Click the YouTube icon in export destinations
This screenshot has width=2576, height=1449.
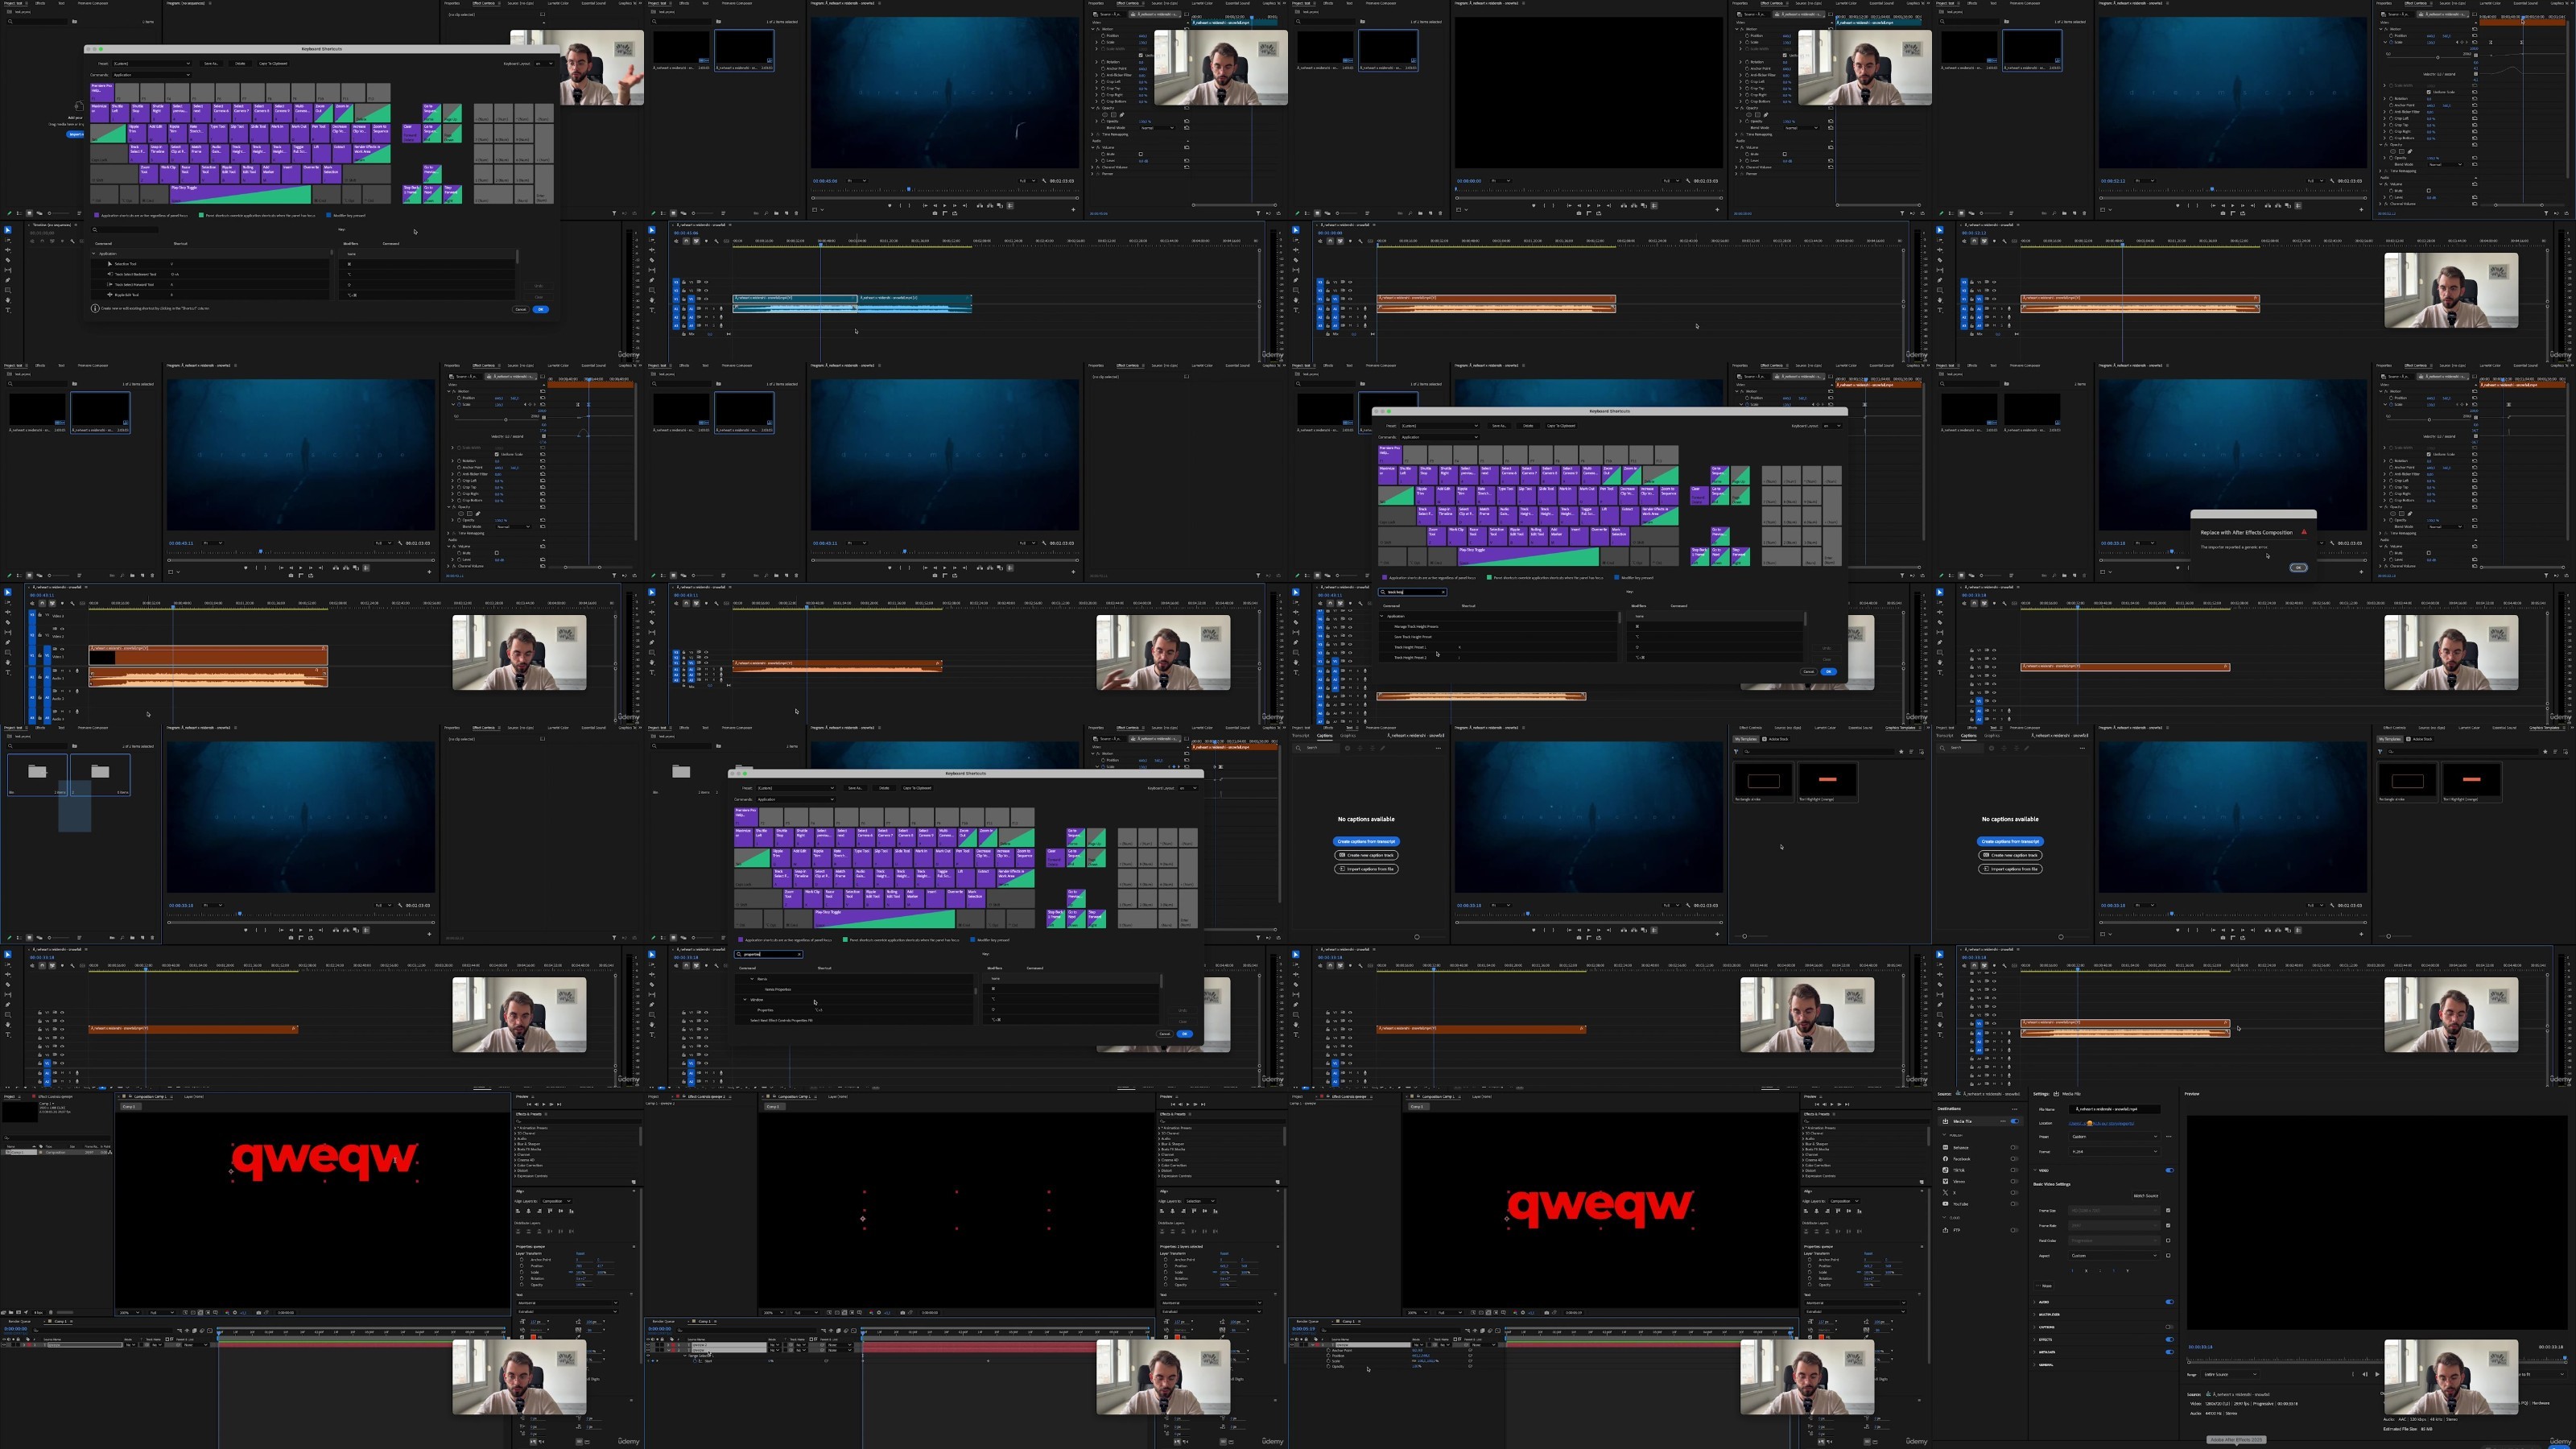point(1945,1204)
